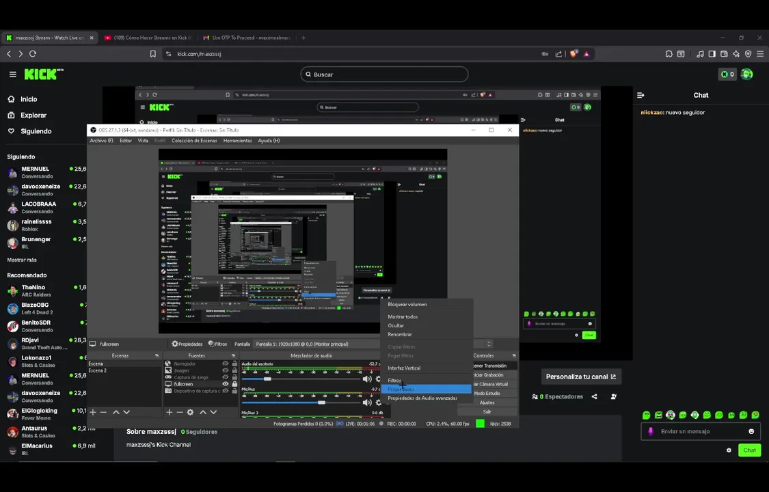Bookmark this page via address bar icon
769x492 pixels.
[x=153, y=54]
